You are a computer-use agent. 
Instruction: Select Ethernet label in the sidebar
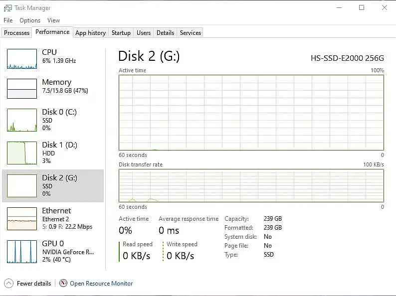pyautogui.click(x=56, y=210)
